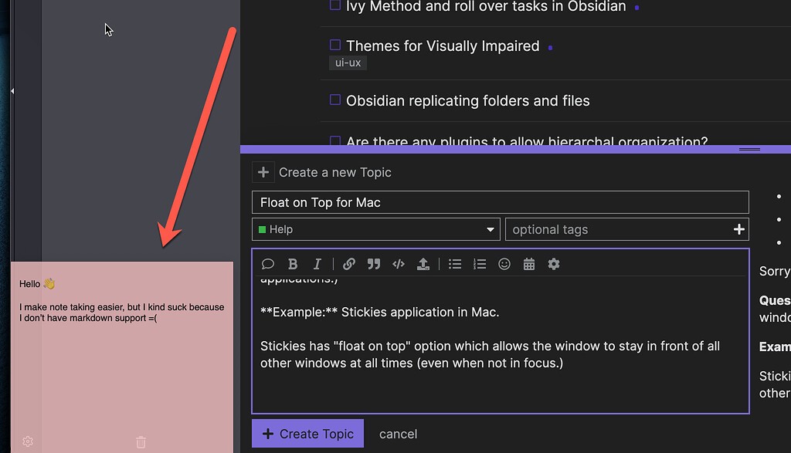Insert a hyperlink in the topic editor
This screenshot has height=453, width=791.
348,264
